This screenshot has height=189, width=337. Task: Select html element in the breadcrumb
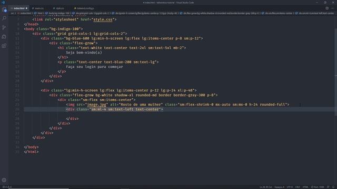point(40,13)
